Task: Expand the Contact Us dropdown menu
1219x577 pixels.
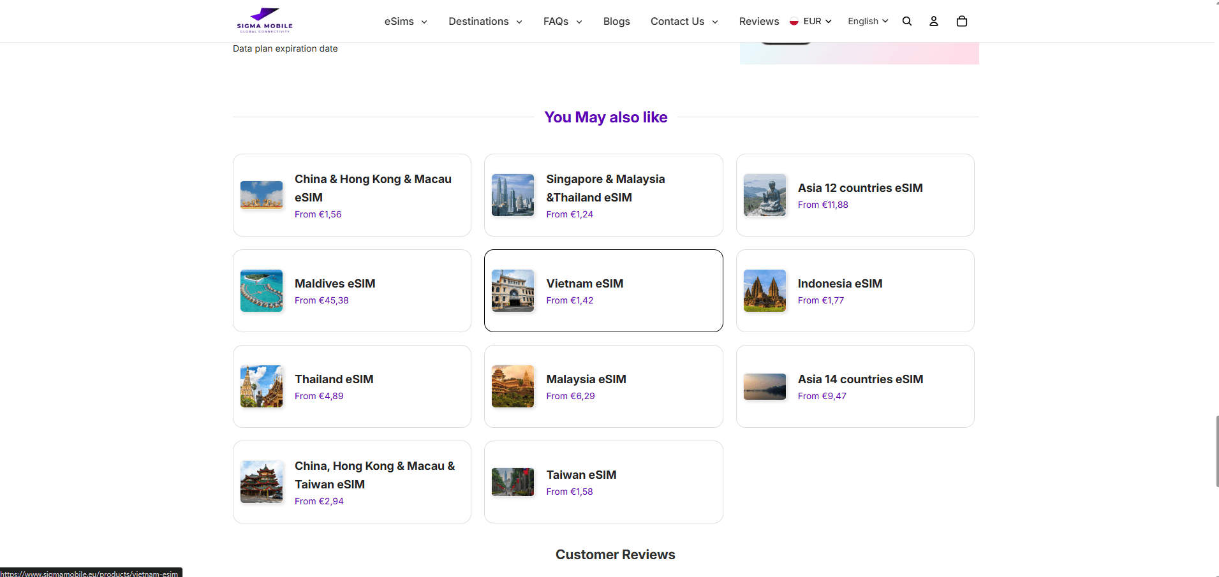Action: [x=684, y=21]
